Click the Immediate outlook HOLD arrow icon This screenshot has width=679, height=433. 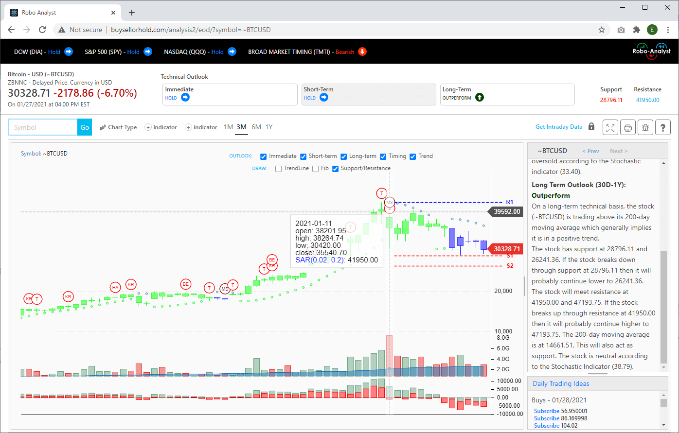tap(185, 98)
